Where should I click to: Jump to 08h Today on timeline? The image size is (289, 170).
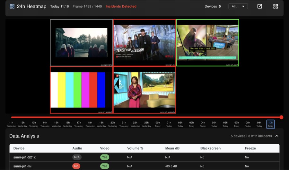click(x=248, y=124)
